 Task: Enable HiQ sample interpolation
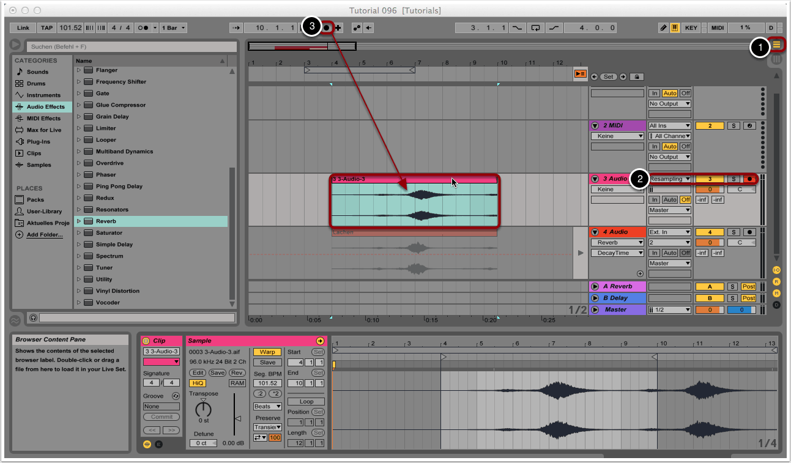tap(197, 383)
